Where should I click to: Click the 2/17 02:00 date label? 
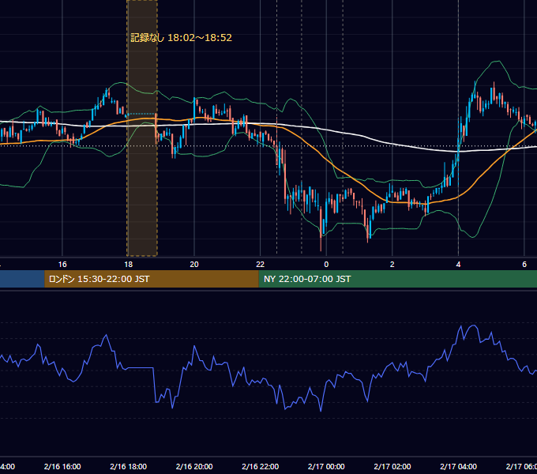pyautogui.click(x=392, y=466)
